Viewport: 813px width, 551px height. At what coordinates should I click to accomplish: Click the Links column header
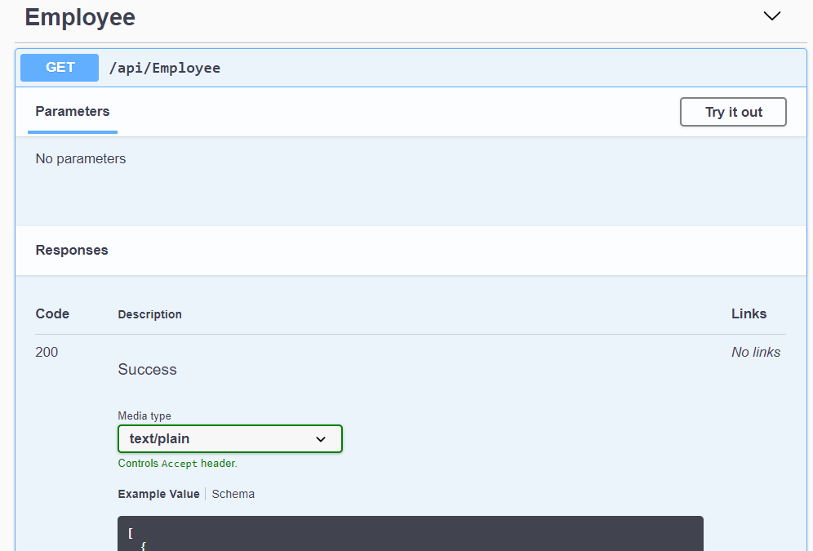coord(749,314)
